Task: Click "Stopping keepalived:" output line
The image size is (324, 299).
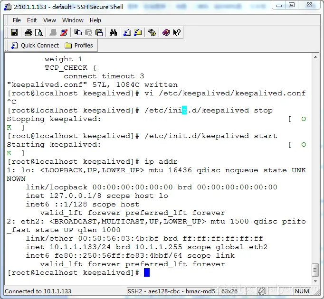Action: [x=54, y=119]
